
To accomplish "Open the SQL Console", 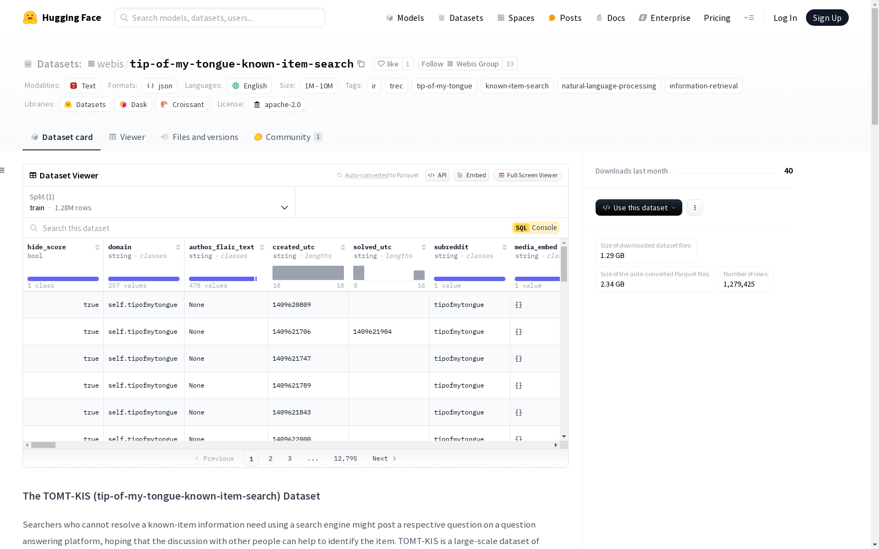I will 536,228.
